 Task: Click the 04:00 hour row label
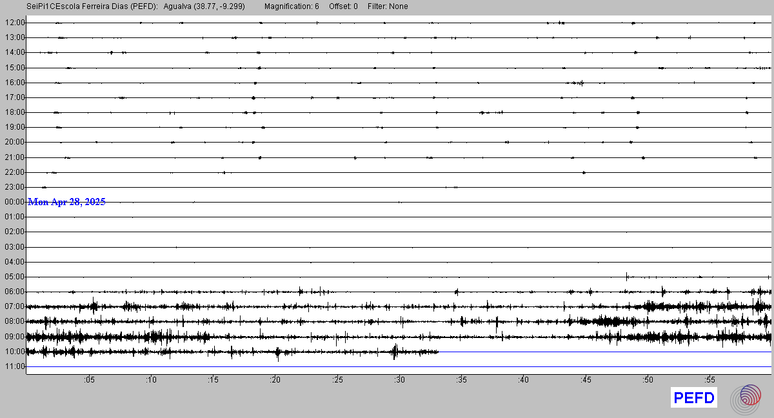pyautogui.click(x=14, y=262)
